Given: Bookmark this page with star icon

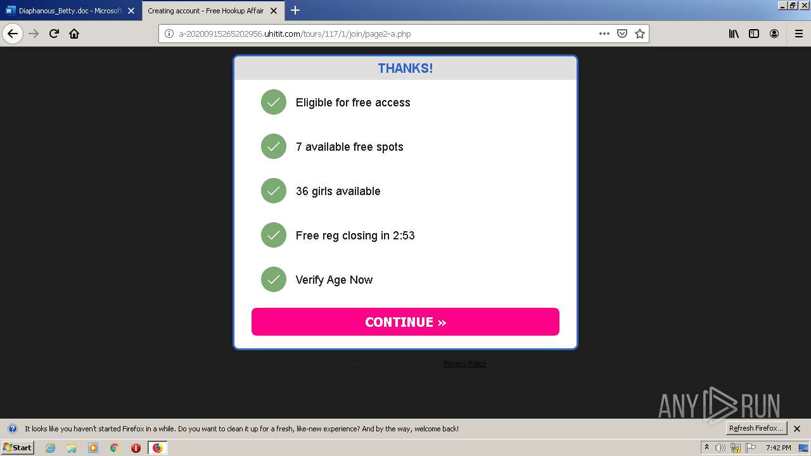Looking at the screenshot, I should tap(640, 34).
